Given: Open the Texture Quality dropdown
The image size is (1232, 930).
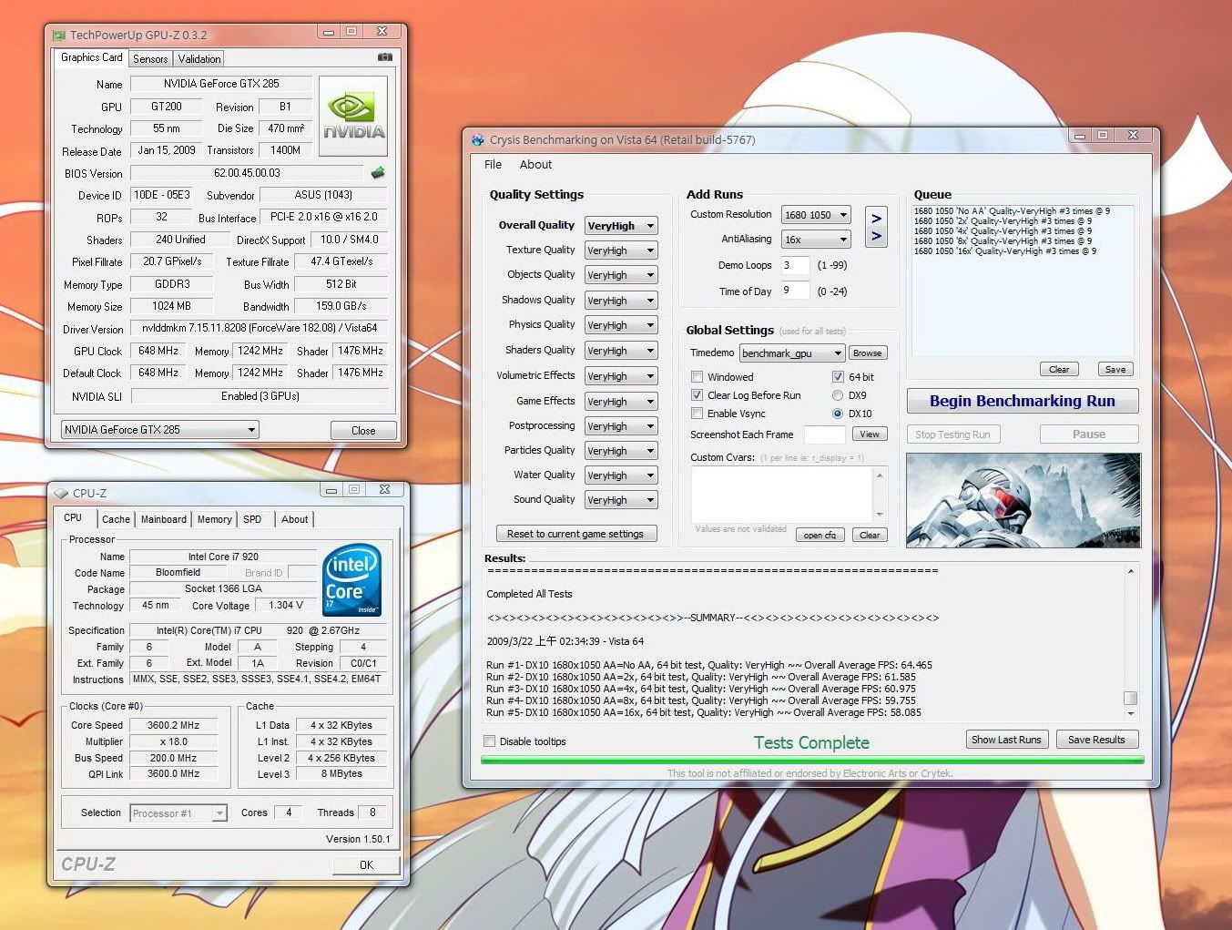Looking at the screenshot, I should pos(621,250).
